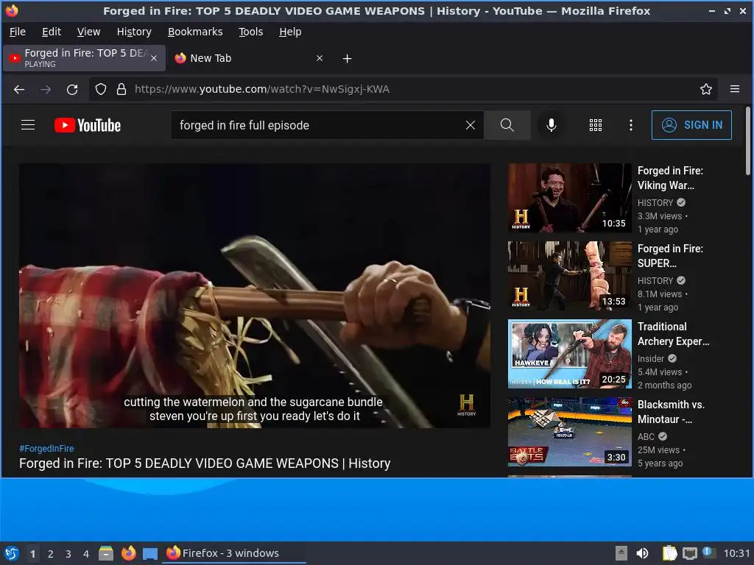Click the clipboard tray icon
Viewport: 754px width, 565px height.
coord(669,553)
